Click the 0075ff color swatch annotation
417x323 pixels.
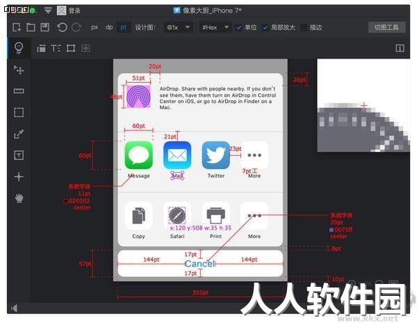[332, 230]
